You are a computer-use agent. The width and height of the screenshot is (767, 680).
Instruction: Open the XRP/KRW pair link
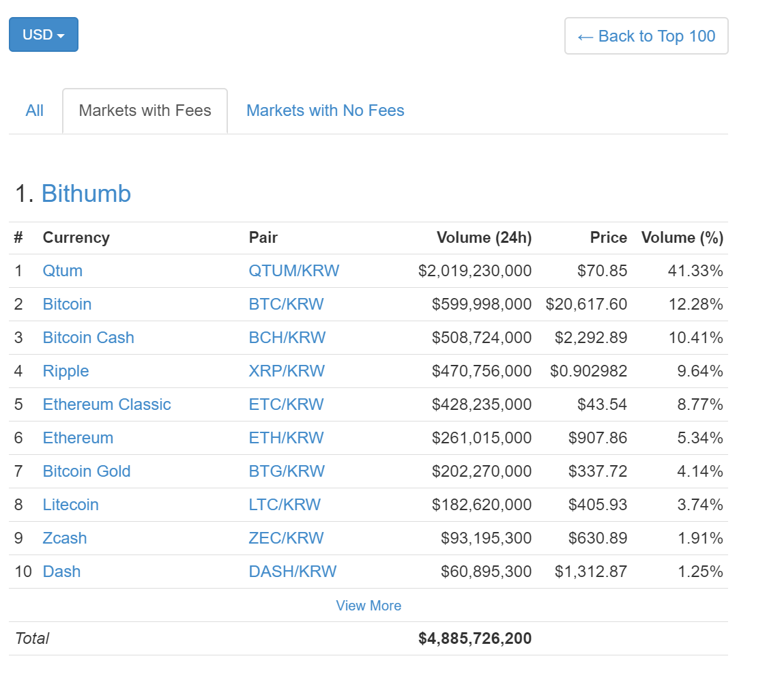[287, 371]
